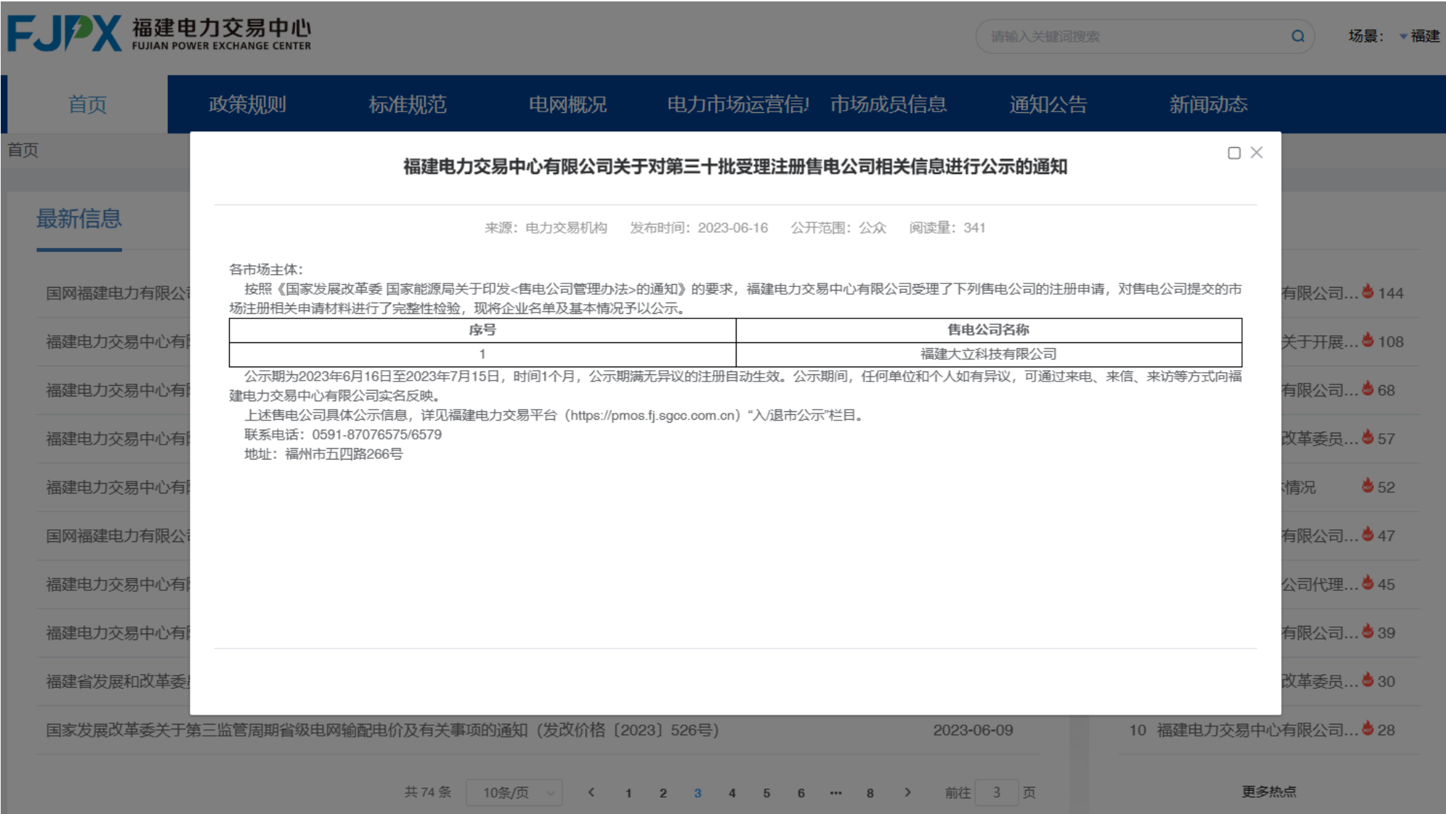Click the 公开范围：公众 text
1446x814 pixels.
pos(839,227)
